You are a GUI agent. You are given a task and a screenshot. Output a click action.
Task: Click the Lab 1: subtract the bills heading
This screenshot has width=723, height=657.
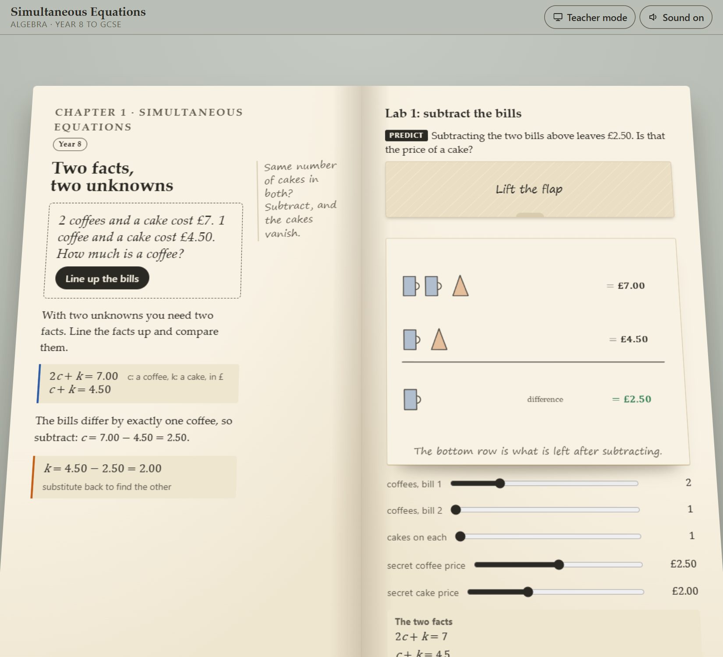pyautogui.click(x=453, y=113)
